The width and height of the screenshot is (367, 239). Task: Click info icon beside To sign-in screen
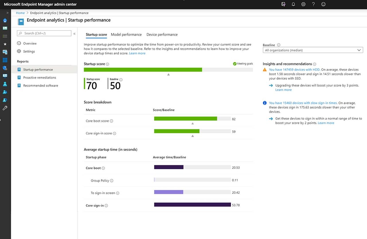(118, 193)
